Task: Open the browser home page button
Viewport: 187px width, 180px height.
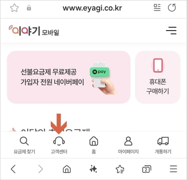Action: tap(67, 169)
